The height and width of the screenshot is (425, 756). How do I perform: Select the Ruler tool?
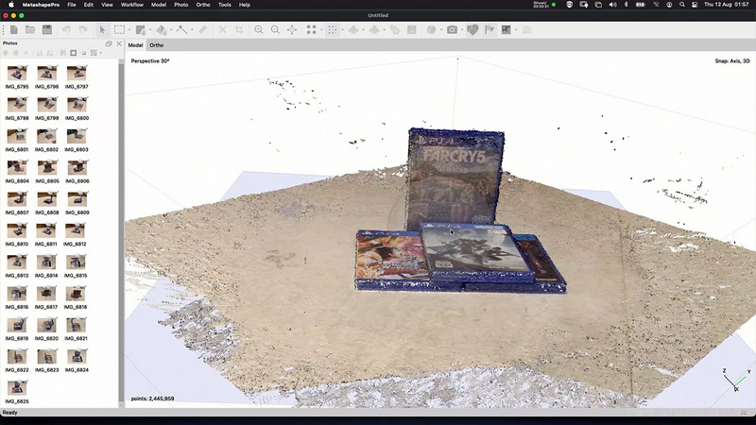(x=203, y=30)
